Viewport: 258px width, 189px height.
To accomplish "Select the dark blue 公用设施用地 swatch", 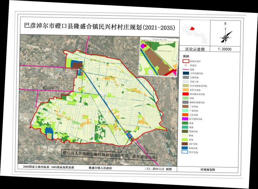I will click(x=186, y=74).
